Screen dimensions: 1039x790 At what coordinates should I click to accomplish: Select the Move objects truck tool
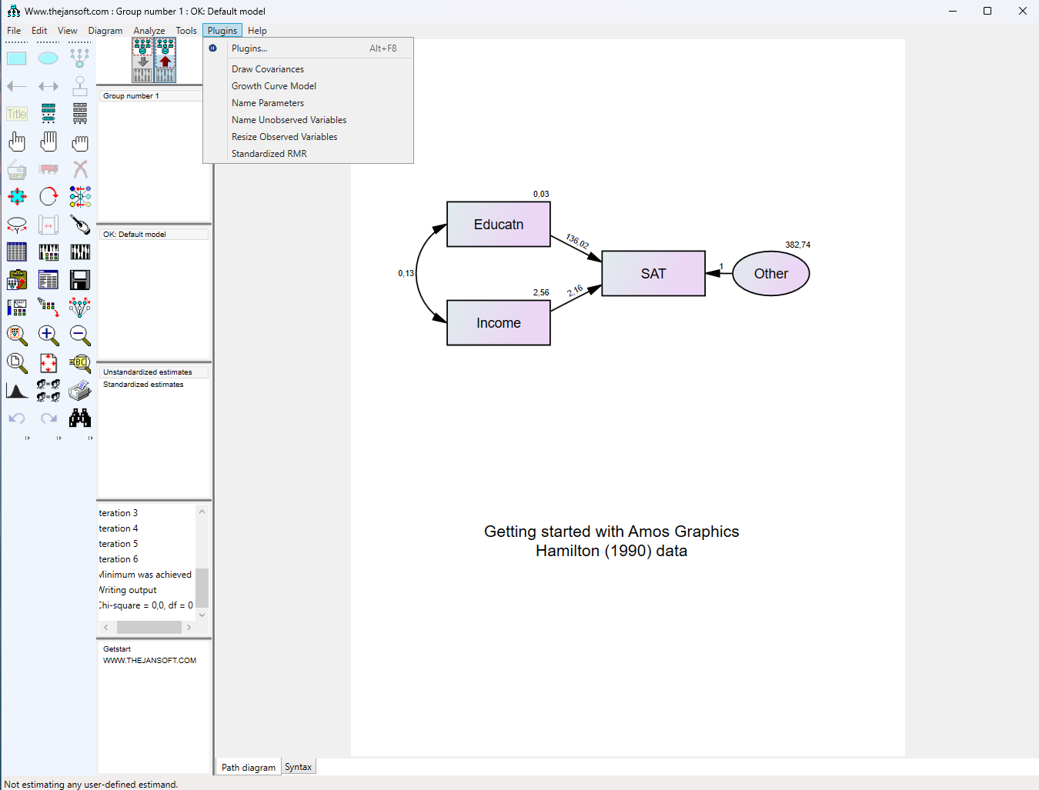tap(48, 169)
